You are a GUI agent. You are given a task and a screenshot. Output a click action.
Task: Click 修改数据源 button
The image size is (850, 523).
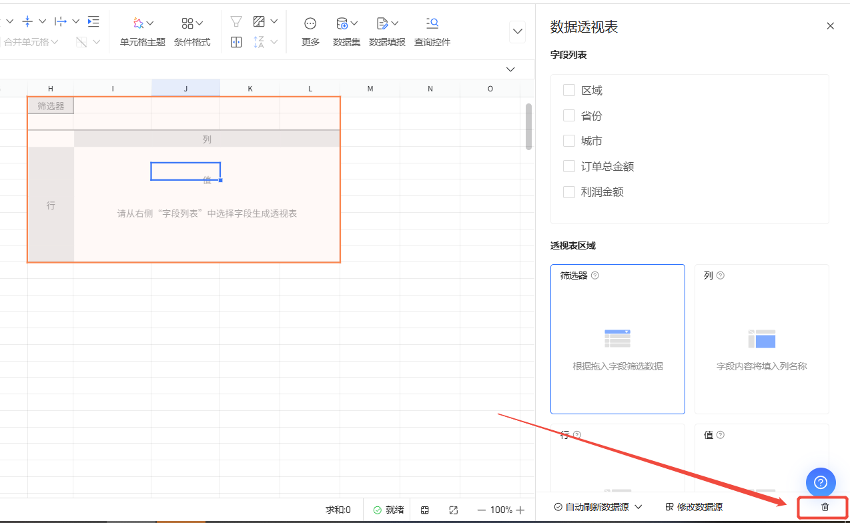(x=694, y=507)
